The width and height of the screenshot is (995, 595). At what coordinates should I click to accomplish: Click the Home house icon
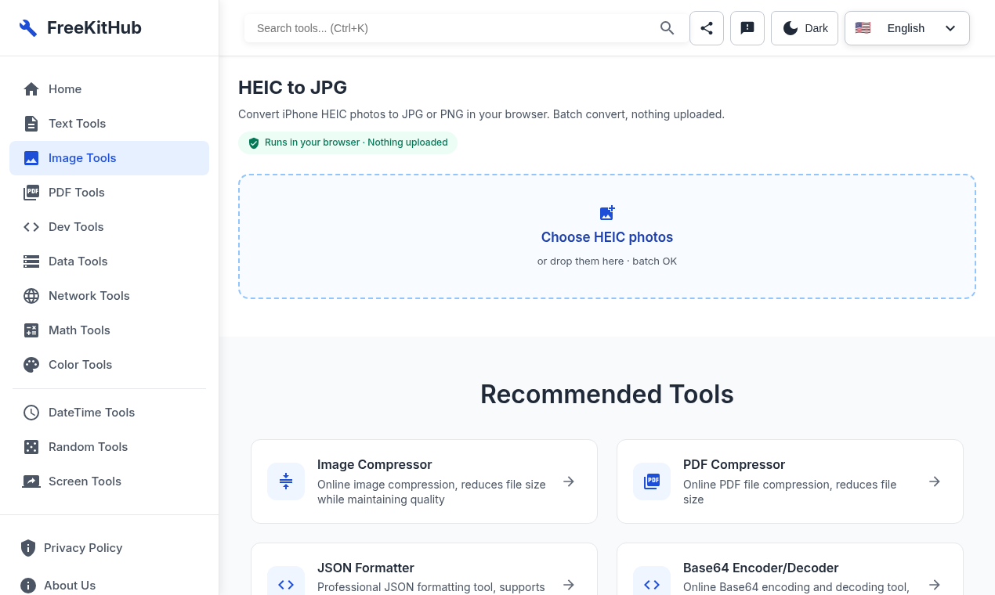click(x=31, y=89)
